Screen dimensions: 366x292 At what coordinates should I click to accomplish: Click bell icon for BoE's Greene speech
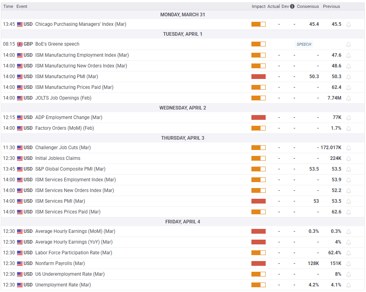pos(349,44)
